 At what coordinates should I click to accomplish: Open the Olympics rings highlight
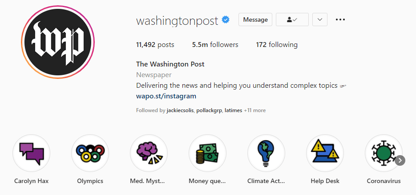[x=90, y=153]
